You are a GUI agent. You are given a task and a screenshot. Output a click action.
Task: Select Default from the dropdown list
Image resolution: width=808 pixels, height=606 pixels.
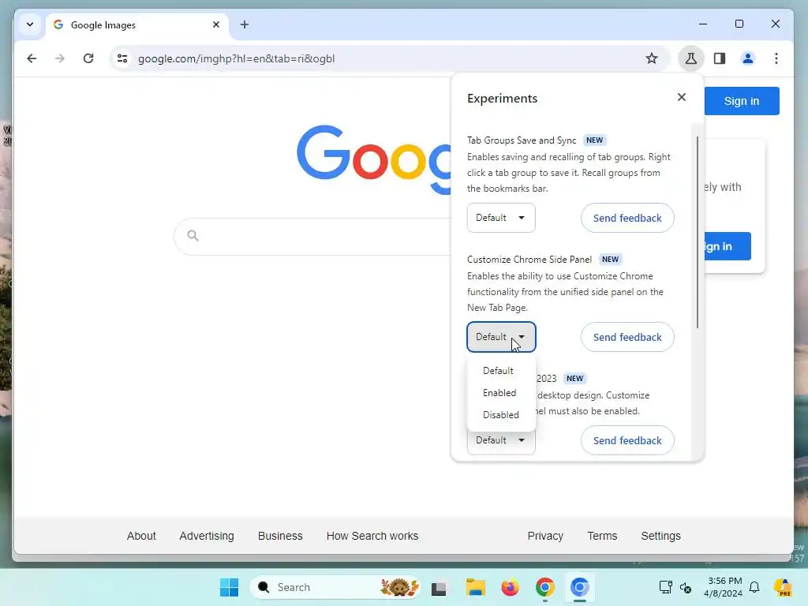(x=498, y=371)
